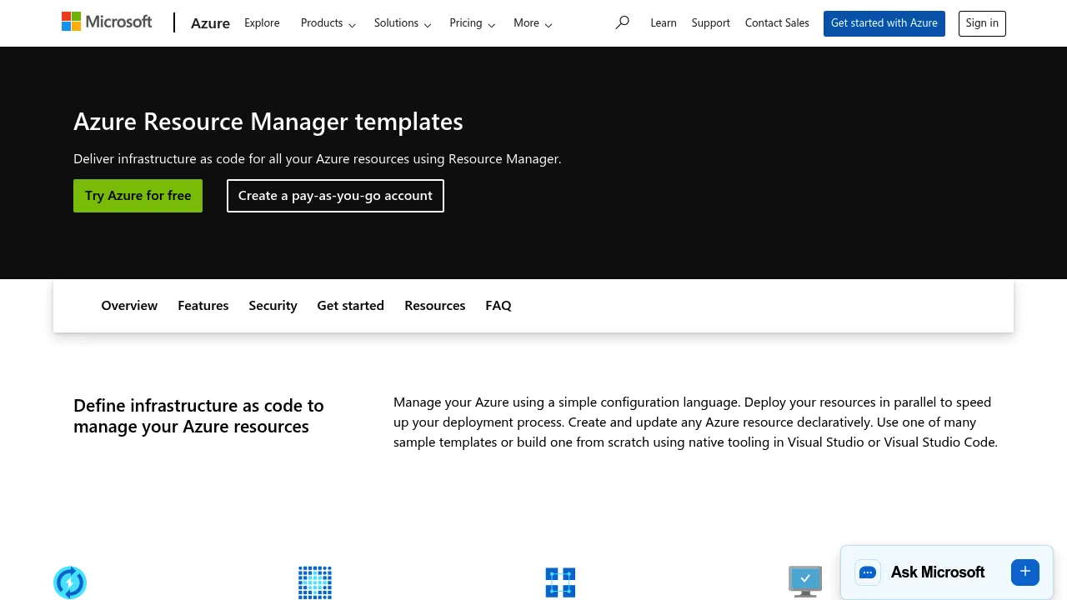Open the Resources section tab

435,305
